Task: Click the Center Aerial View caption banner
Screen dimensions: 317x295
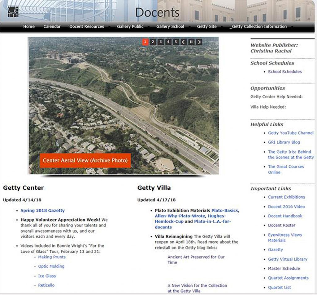Action: tap(85, 160)
